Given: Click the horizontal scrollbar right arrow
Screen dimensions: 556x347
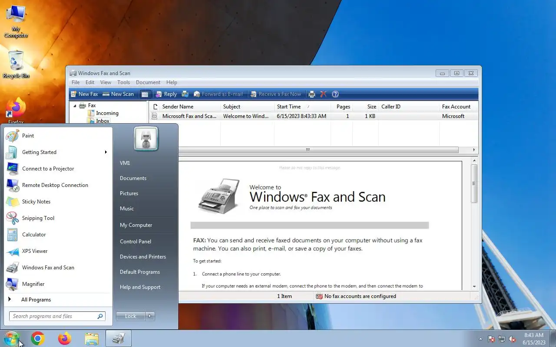Looking at the screenshot, I should pos(474,150).
